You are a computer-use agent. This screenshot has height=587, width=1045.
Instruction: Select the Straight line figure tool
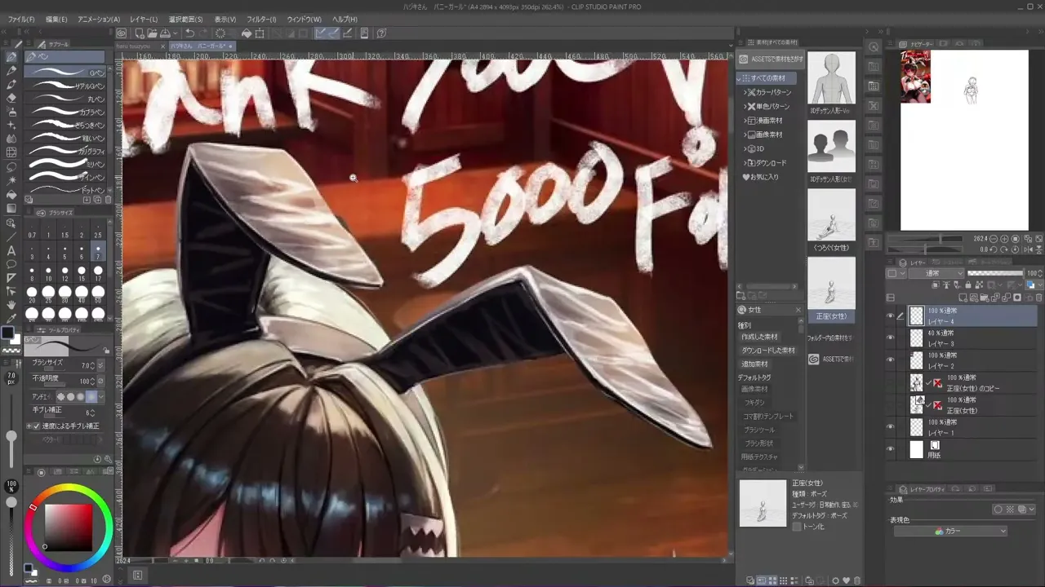11,236
